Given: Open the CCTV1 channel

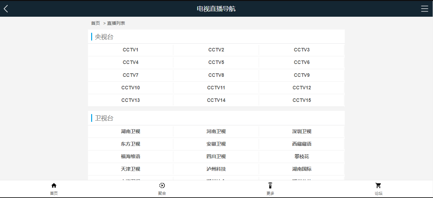Looking at the screenshot, I should 130,50.
